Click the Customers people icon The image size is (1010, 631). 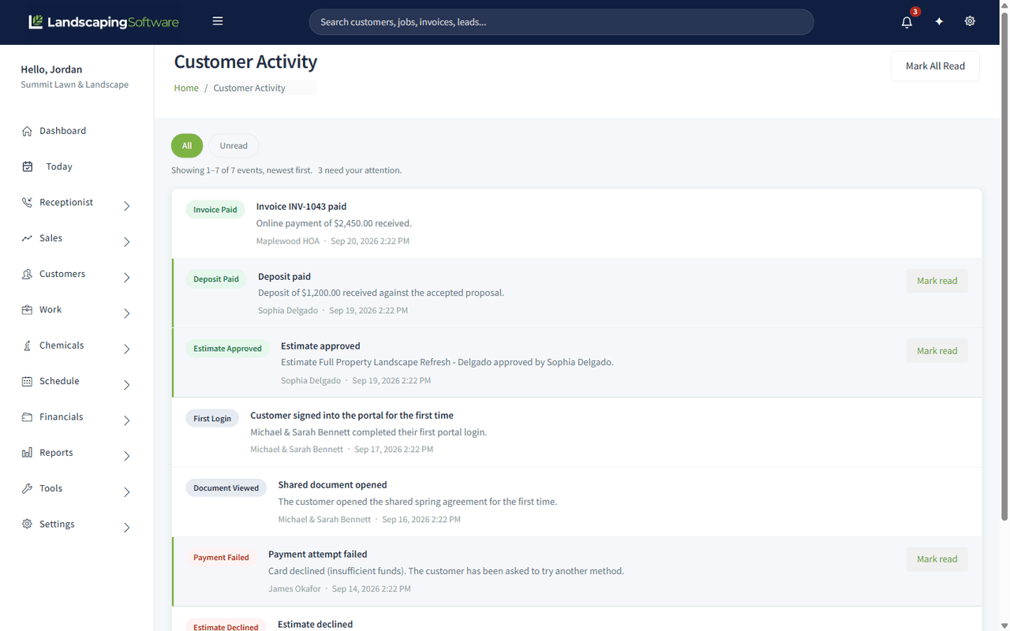pyautogui.click(x=27, y=274)
